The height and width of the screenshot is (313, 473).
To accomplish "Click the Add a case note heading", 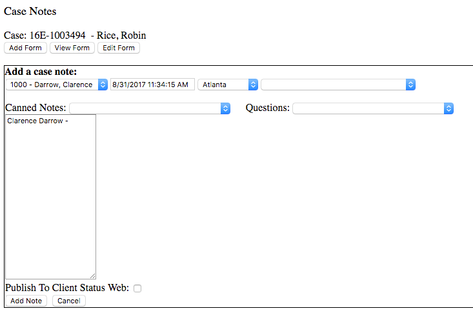I will coord(41,72).
